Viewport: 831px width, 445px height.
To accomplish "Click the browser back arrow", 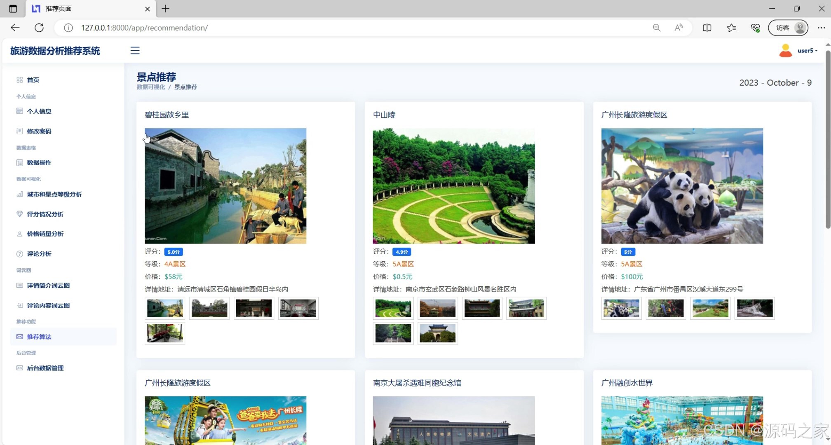I will click(x=15, y=28).
